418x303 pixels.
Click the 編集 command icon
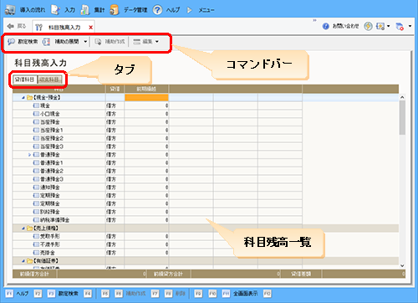136,42
